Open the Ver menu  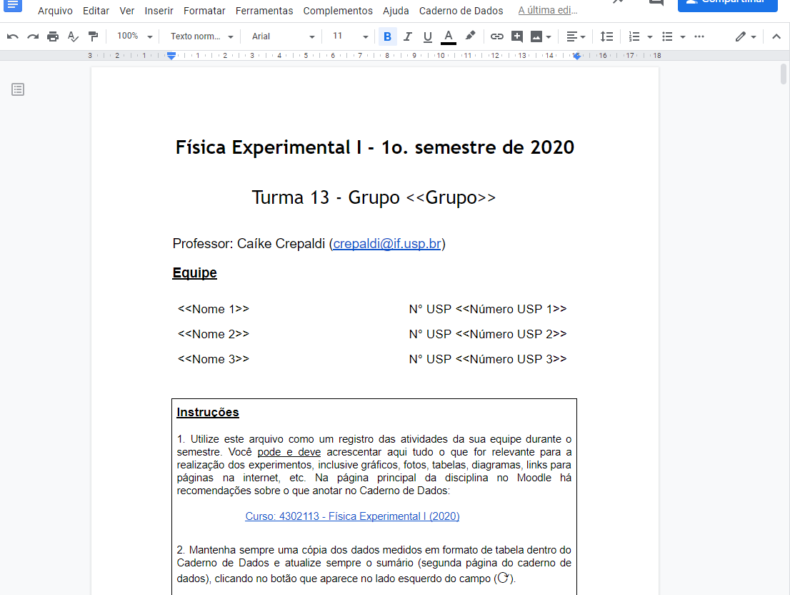127,11
